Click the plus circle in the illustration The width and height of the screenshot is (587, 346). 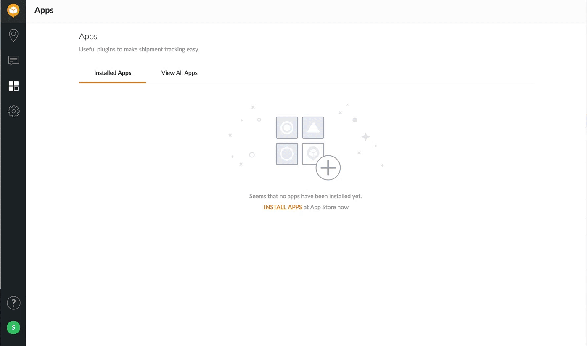pyautogui.click(x=328, y=168)
